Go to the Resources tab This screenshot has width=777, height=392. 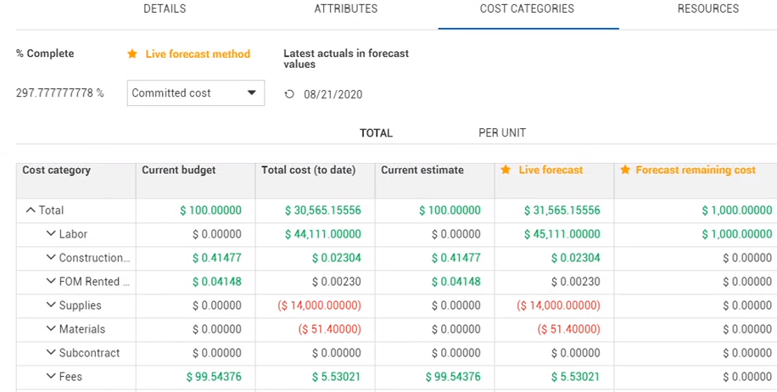click(x=707, y=9)
